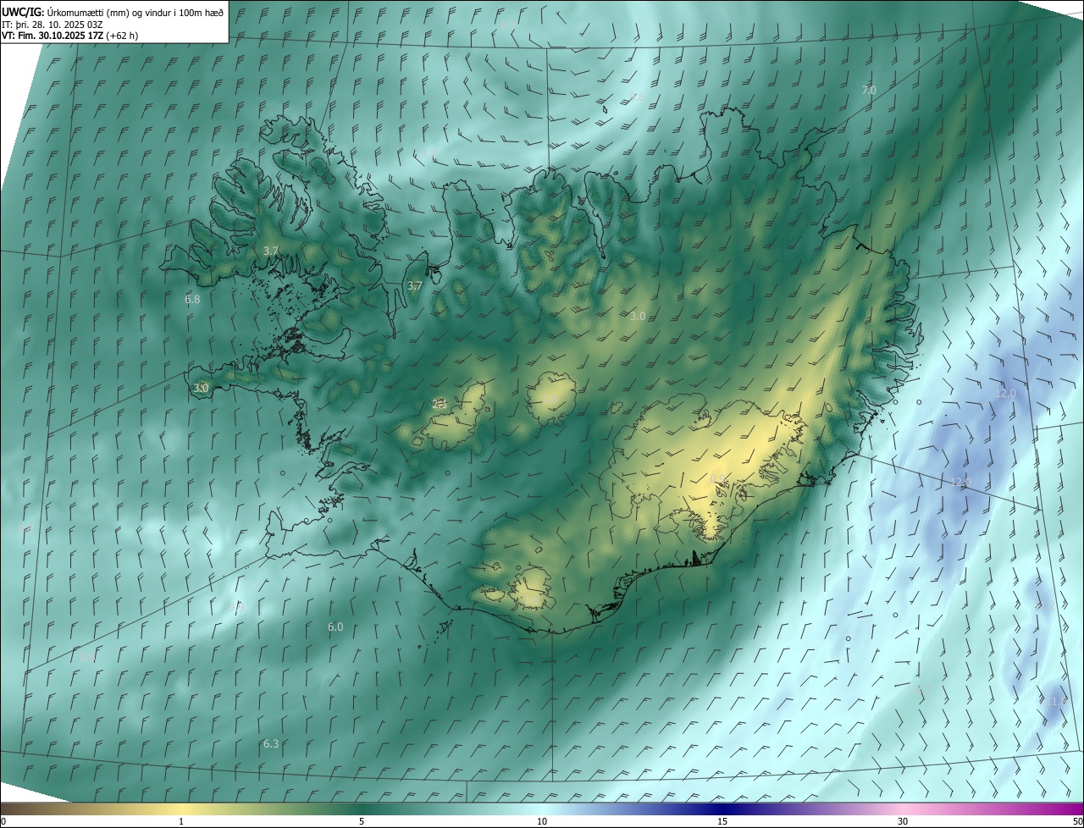Click colorbar tick label '50'

1077,822
